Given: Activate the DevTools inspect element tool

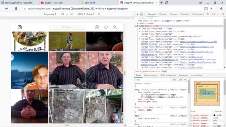Looking at the screenshot, I should coord(137,14).
